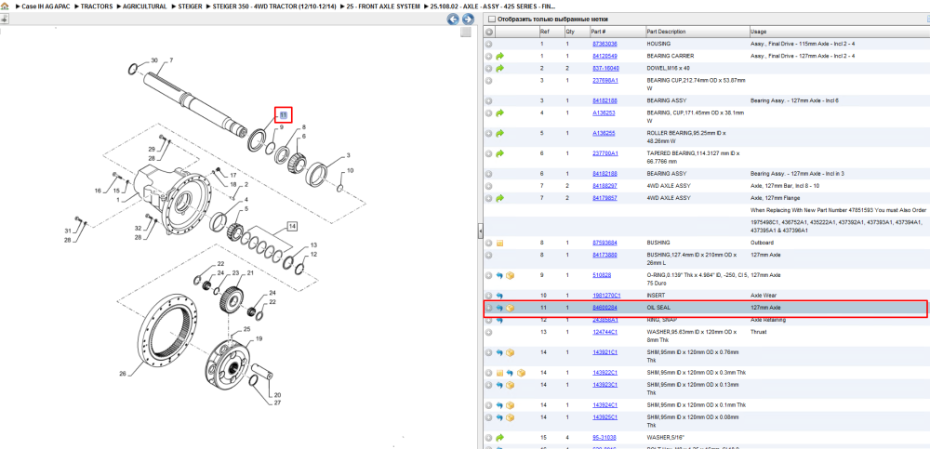This screenshot has width=930, height=449.
Task: Open part number 95-31038 link
Action: pyautogui.click(x=604, y=438)
